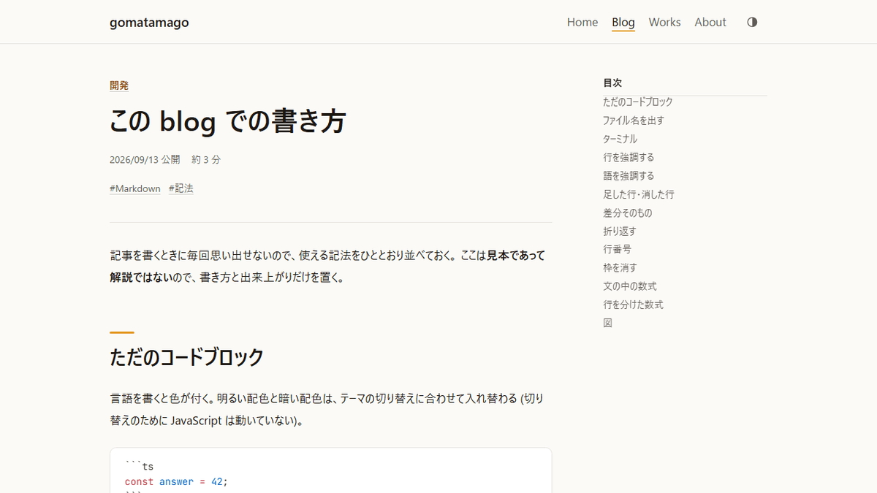Jump to 行を強調する in the contents
Image resolution: width=877 pixels, height=493 pixels.
coord(629,157)
